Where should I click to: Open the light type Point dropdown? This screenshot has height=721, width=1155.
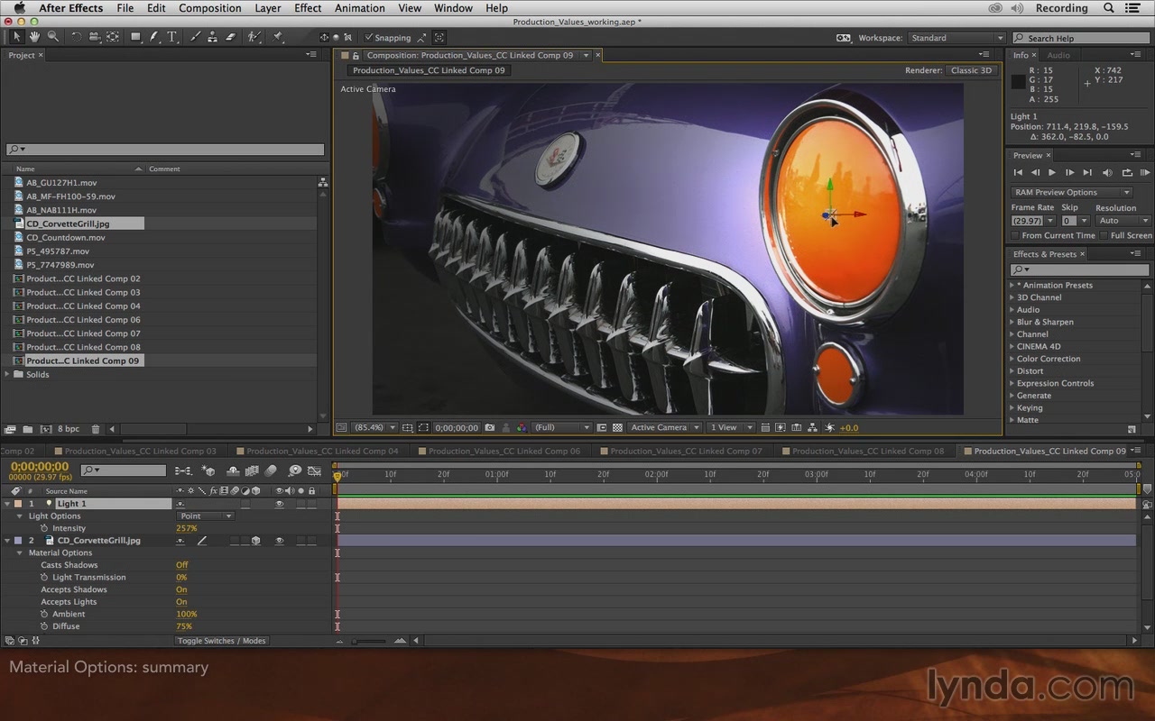point(206,516)
